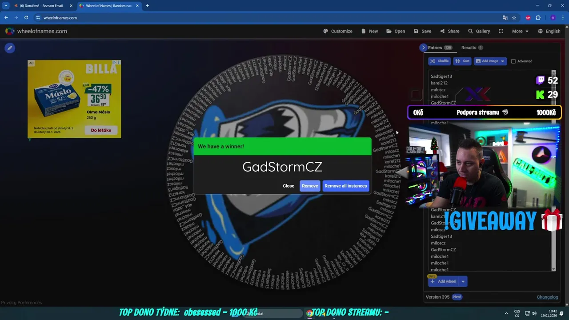Remove GadStormCZ from the wheel
Viewport: 569px width, 320px height.
(310, 186)
